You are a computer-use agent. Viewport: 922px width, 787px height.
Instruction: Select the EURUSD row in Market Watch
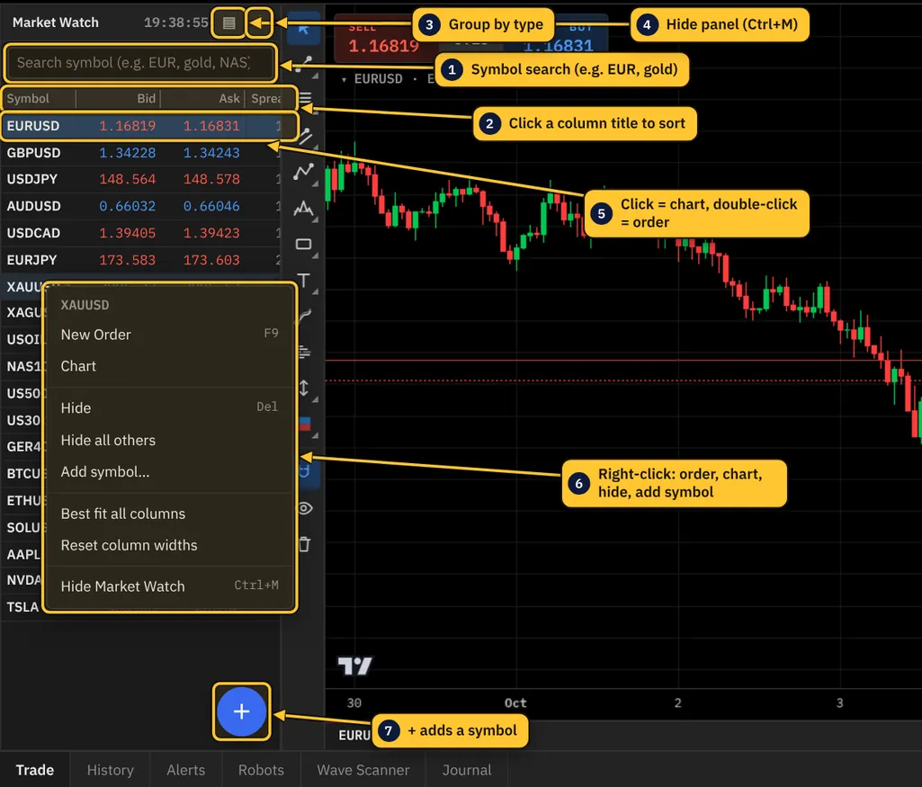pos(141,126)
